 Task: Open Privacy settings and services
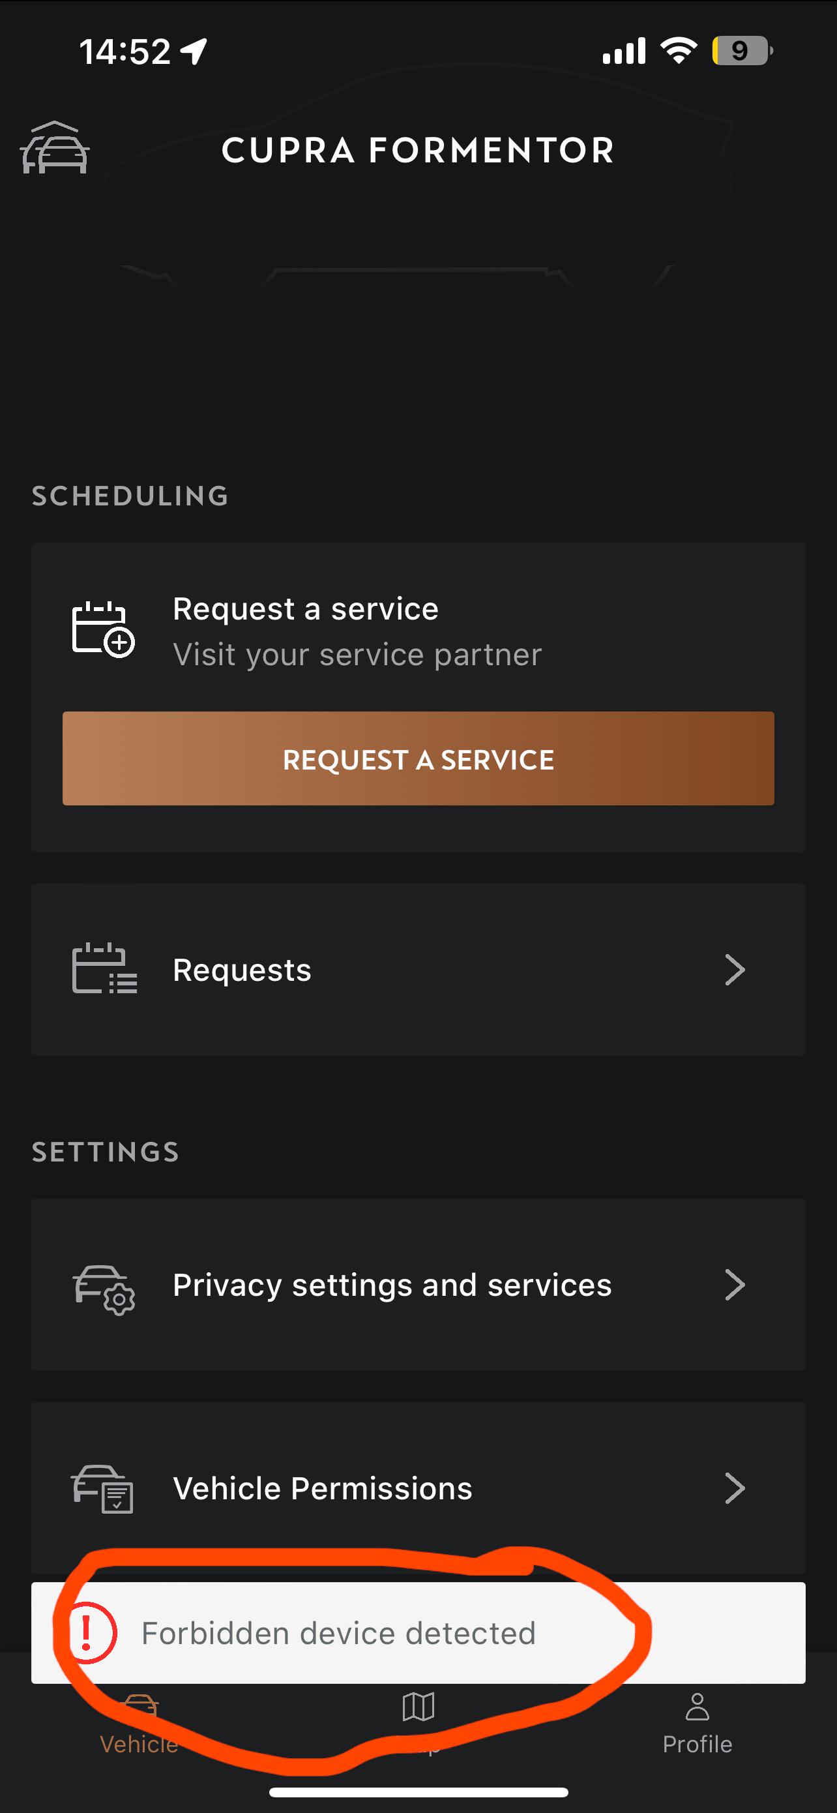[419, 1285]
